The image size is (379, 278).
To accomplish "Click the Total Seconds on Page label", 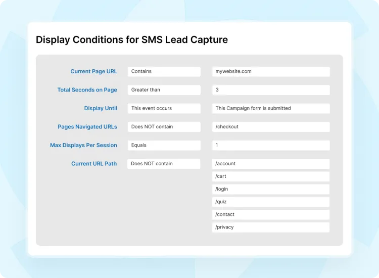I will (87, 90).
